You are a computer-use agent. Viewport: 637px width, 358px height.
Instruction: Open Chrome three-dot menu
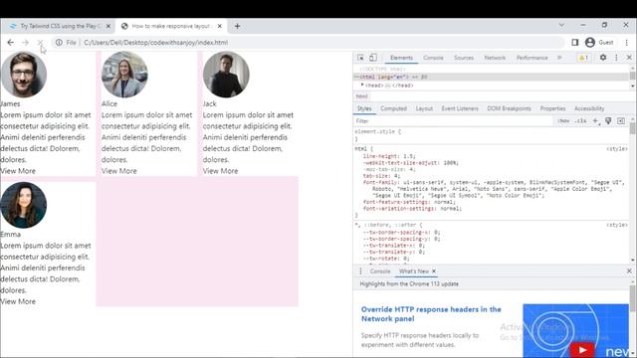[626, 42]
